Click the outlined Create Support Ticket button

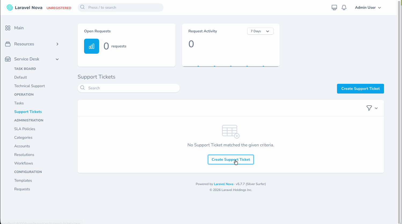pos(231,160)
